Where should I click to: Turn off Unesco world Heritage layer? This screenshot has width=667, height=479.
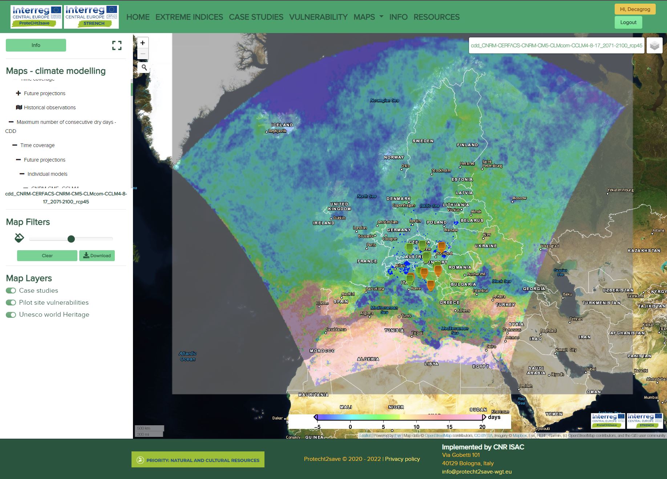pyautogui.click(x=11, y=314)
